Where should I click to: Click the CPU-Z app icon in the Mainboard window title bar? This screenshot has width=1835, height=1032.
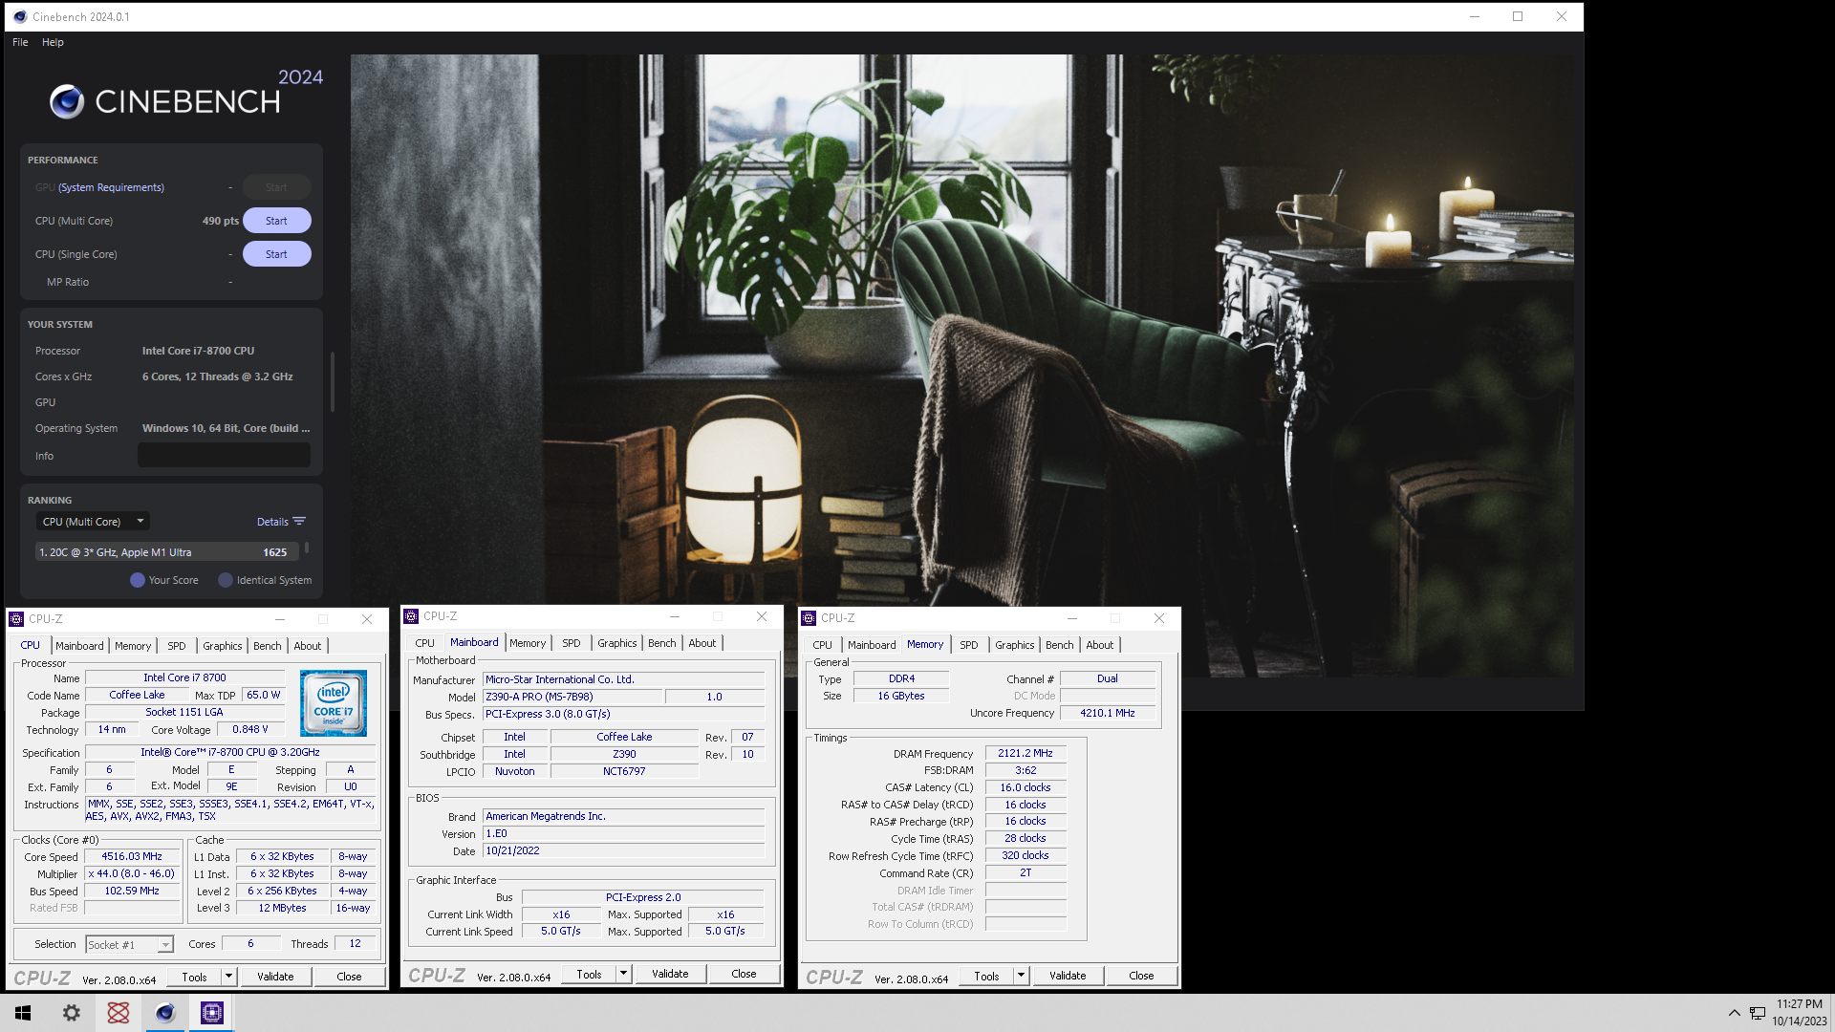click(411, 616)
